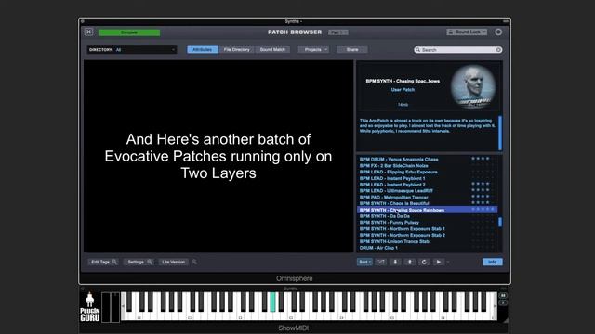
Task: Click the User Patch label in info panel
Action: click(403, 90)
